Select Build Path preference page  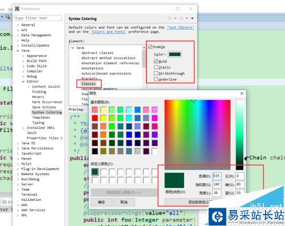[x=36, y=61]
